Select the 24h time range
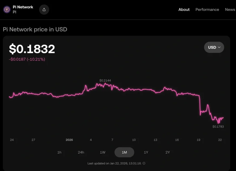Image resolution: width=236 pixels, height=171 pixels. pos(81,152)
